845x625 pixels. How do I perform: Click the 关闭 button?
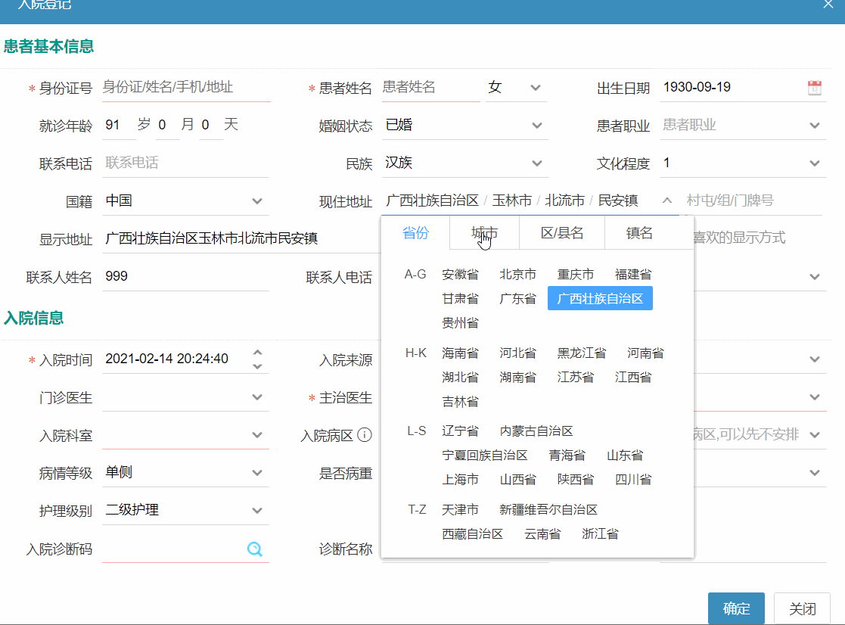[x=802, y=608]
